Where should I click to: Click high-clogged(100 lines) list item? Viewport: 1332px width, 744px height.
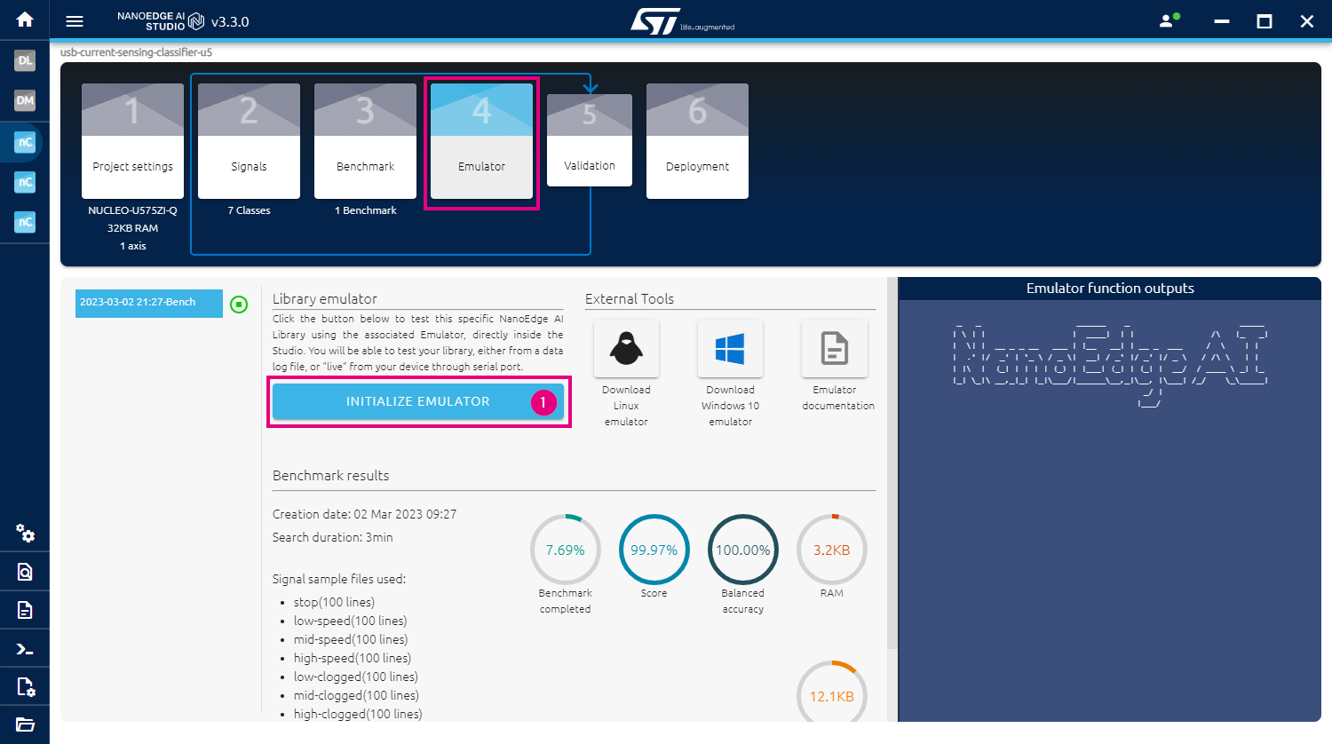pyautogui.click(x=358, y=714)
